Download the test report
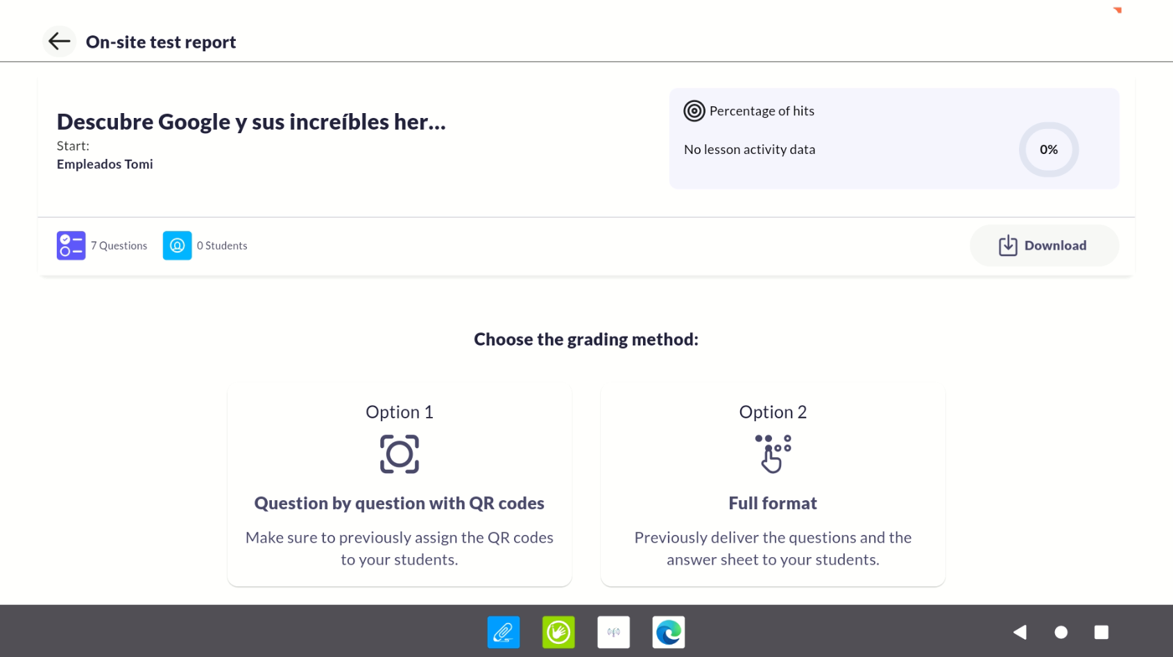1173x657 pixels. tap(1043, 246)
